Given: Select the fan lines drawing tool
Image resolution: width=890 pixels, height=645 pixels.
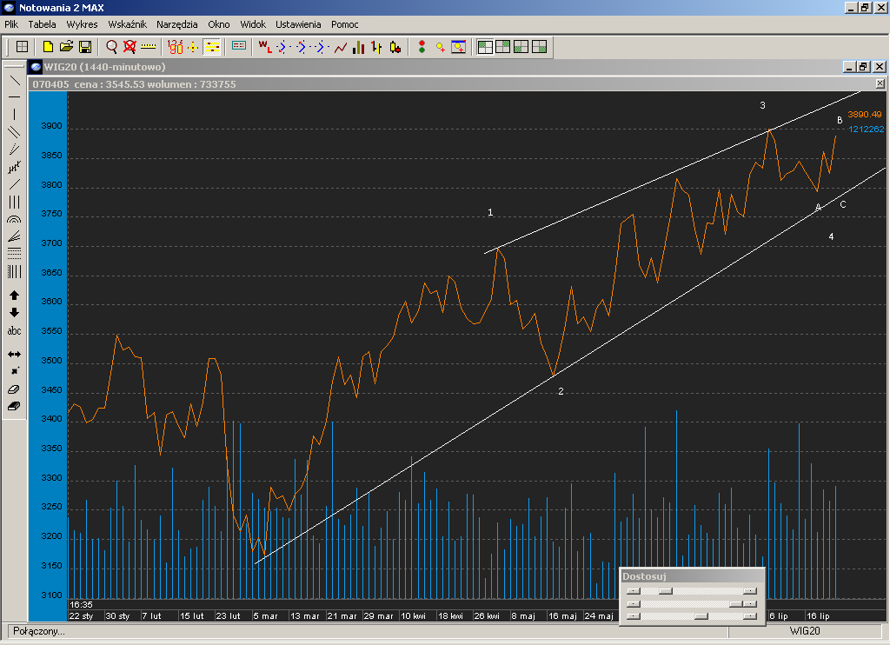Looking at the screenshot, I should (x=14, y=236).
